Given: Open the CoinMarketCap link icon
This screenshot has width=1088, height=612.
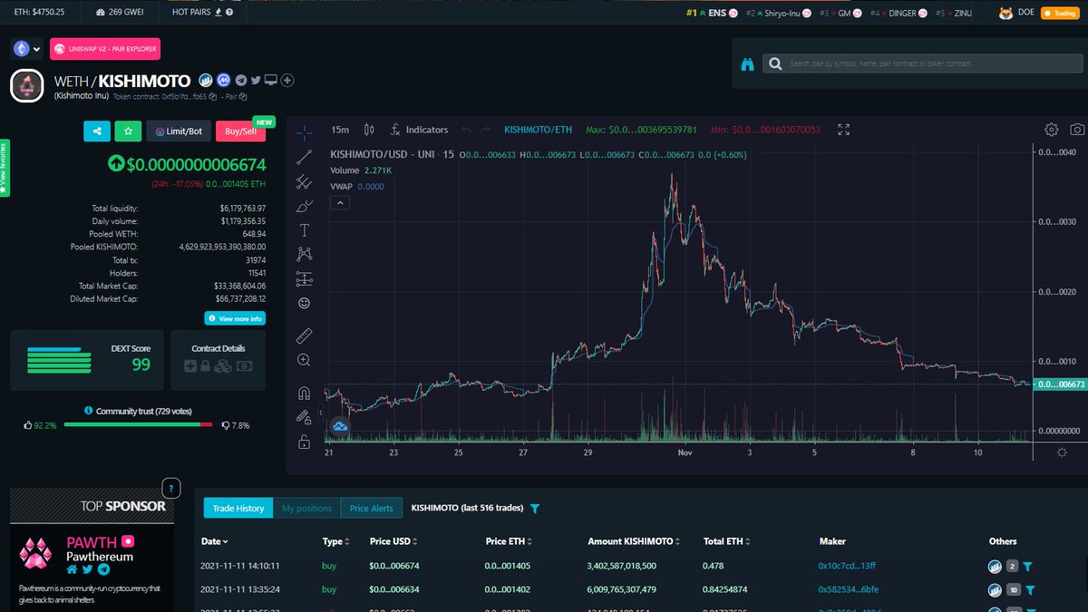Looking at the screenshot, I should pos(222,80).
